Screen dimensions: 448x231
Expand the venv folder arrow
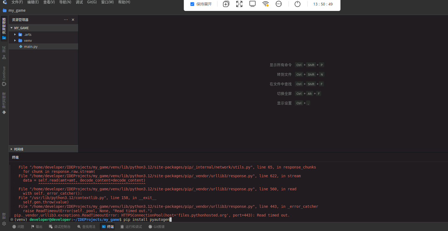pos(15,40)
